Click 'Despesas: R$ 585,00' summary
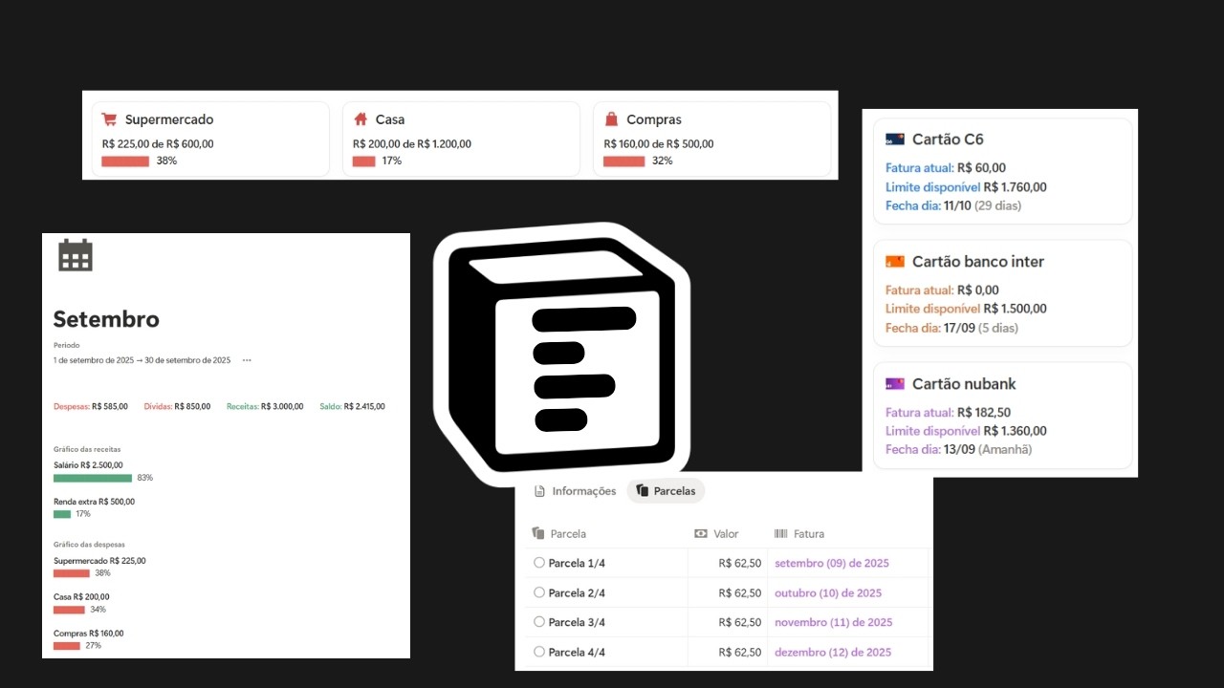The height and width of the screenshot is (688, 1224). [91, 406]
